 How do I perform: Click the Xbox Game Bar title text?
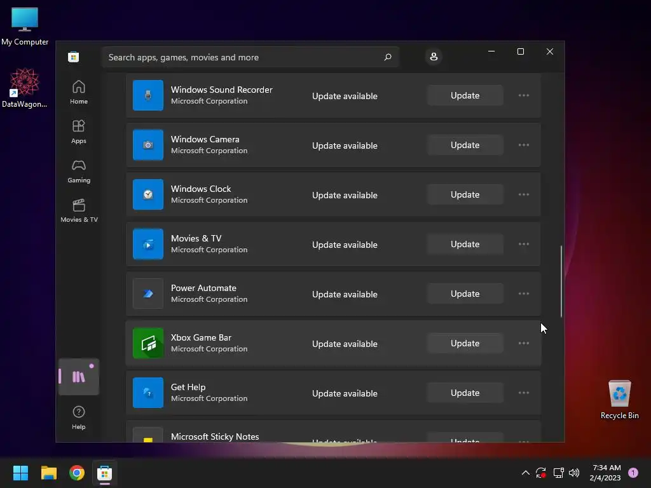[201, 337]
